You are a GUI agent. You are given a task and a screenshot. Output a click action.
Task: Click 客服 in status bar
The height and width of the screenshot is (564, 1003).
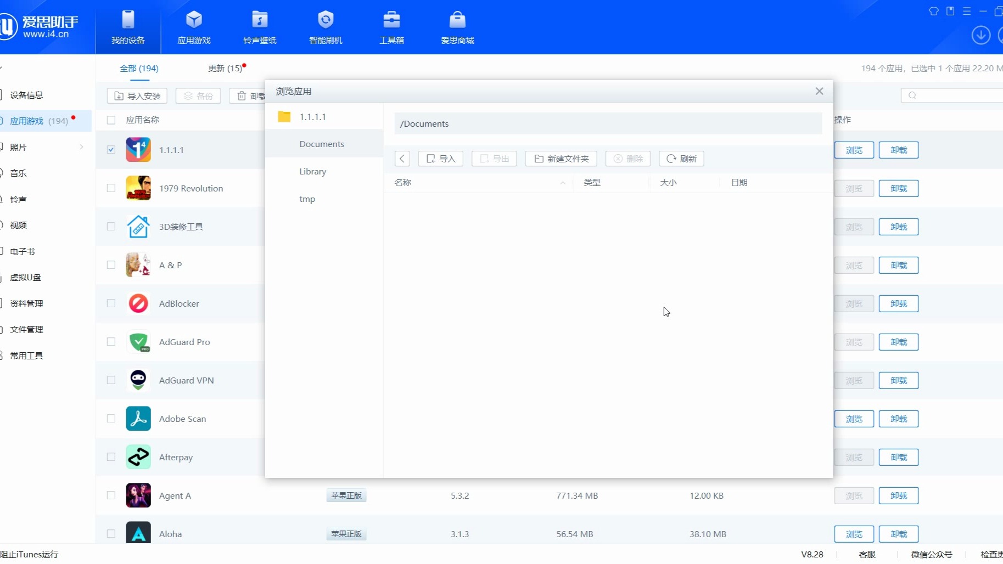tap(867, 555)
